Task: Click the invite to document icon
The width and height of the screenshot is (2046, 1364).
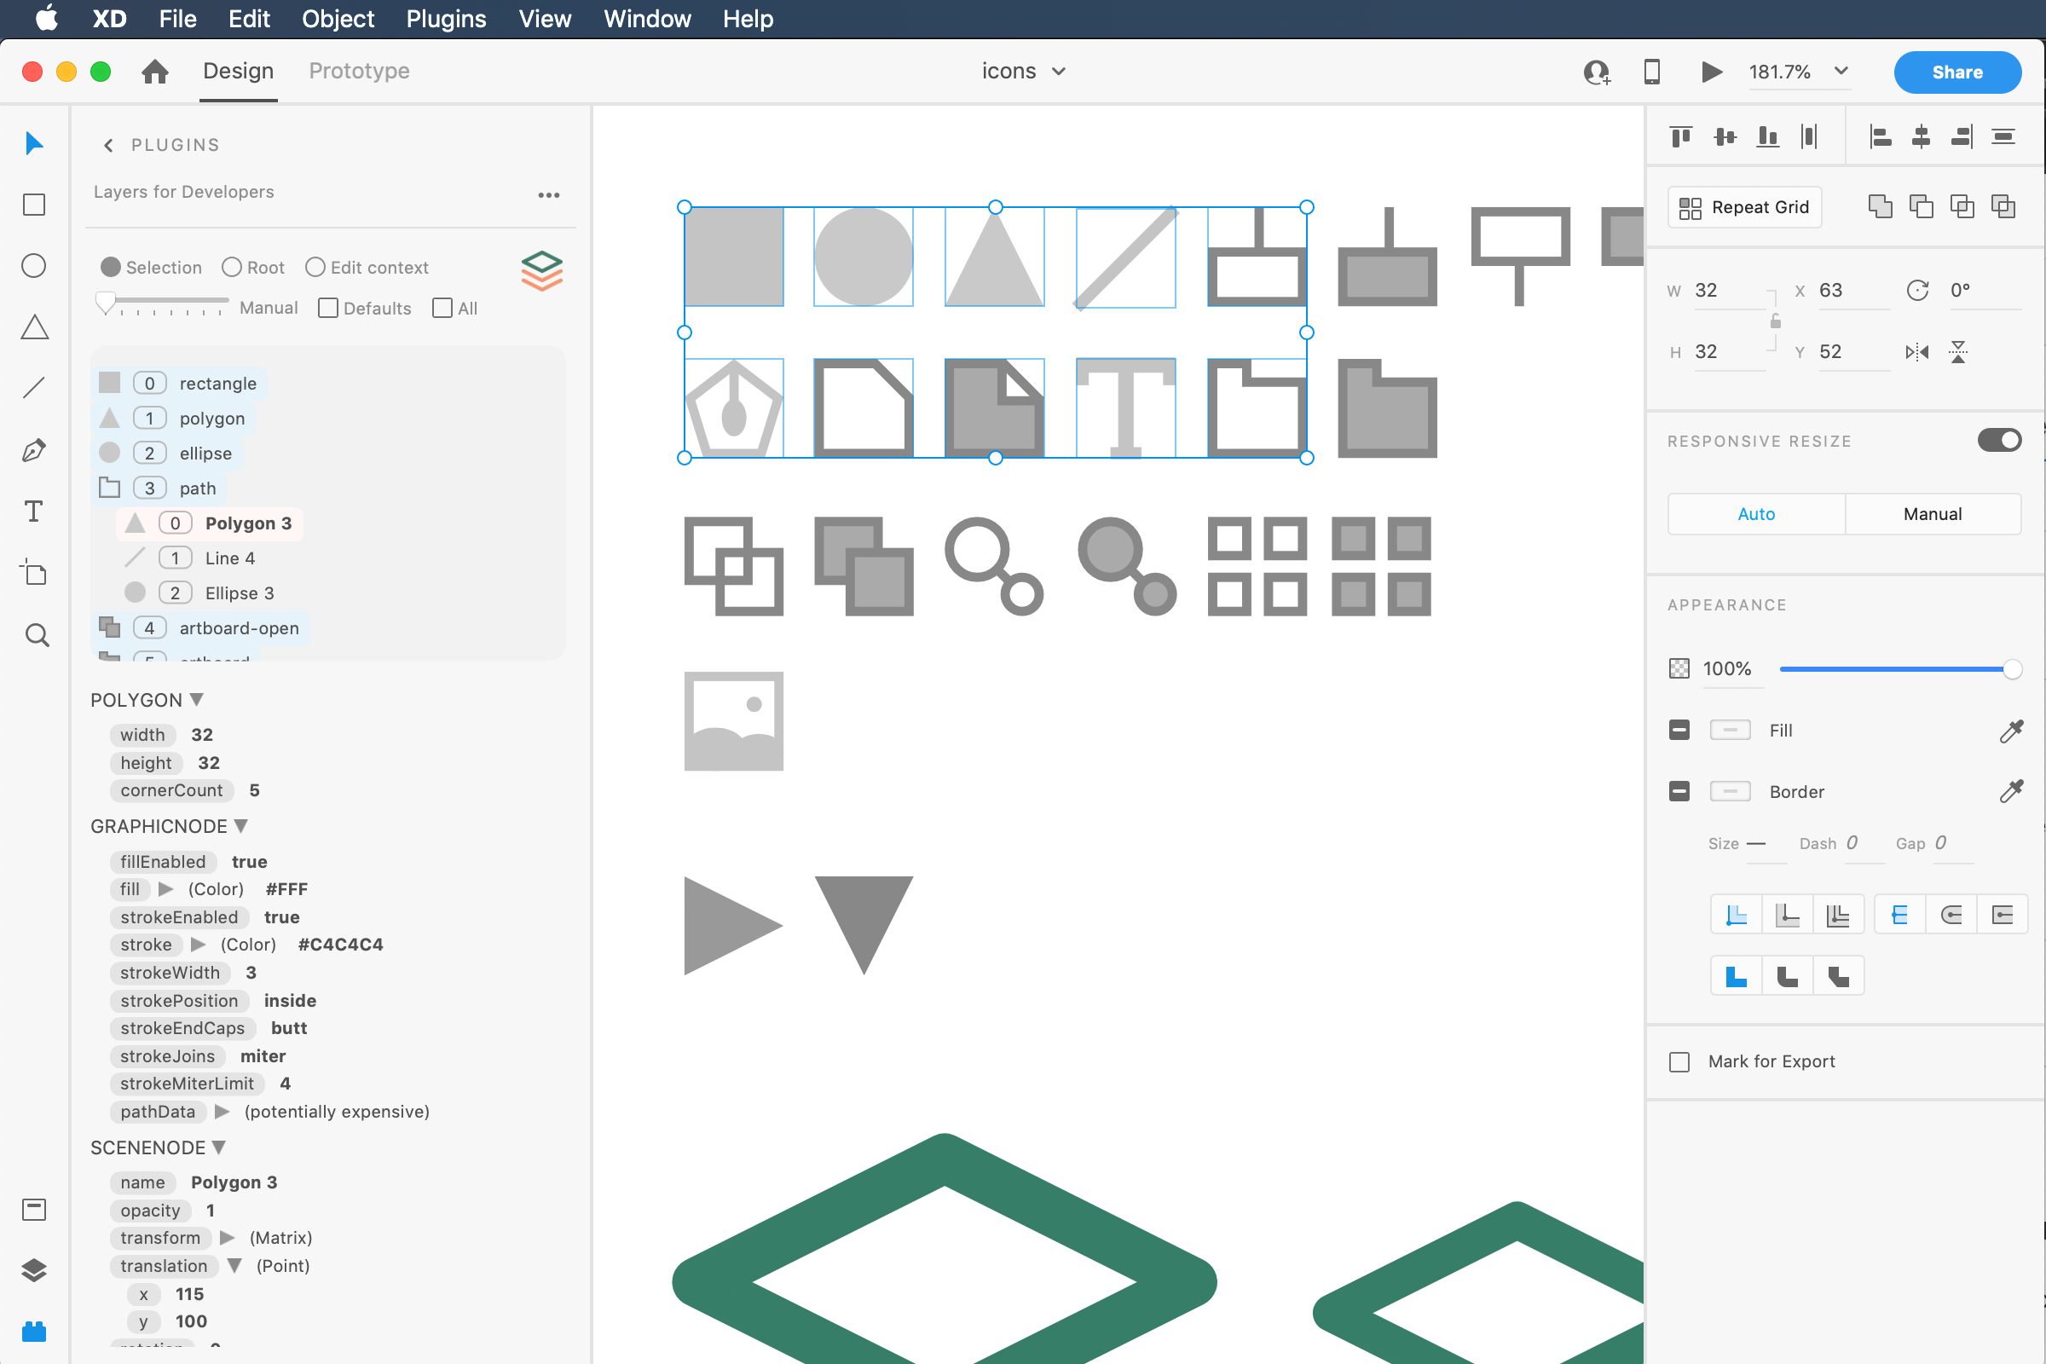Action: [x=1596, y=72]
